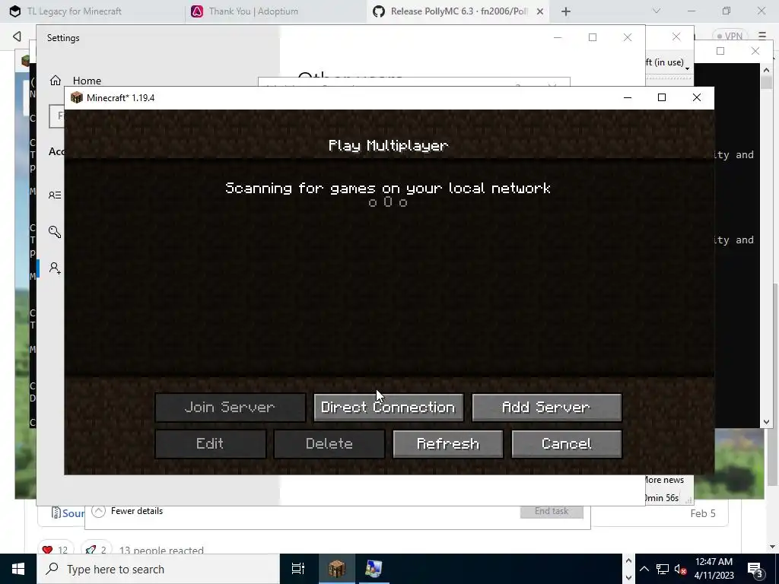
Task: Click the taskbar search box
Action: (158, 569)
